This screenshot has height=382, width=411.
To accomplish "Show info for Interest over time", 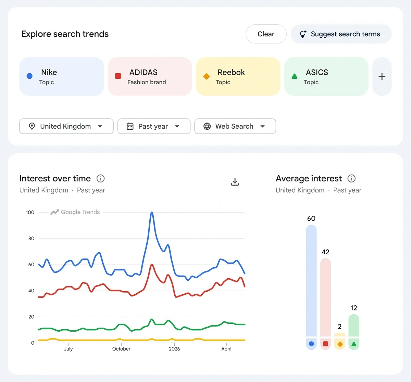I will 100,178.
